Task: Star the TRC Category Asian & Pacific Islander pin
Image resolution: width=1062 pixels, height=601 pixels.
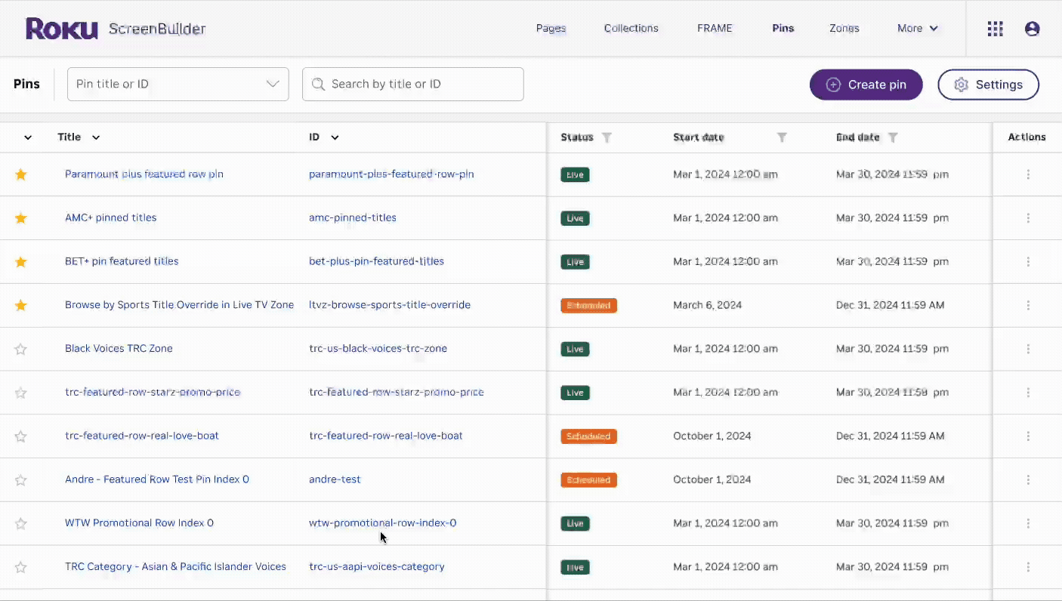Action: 21,567
